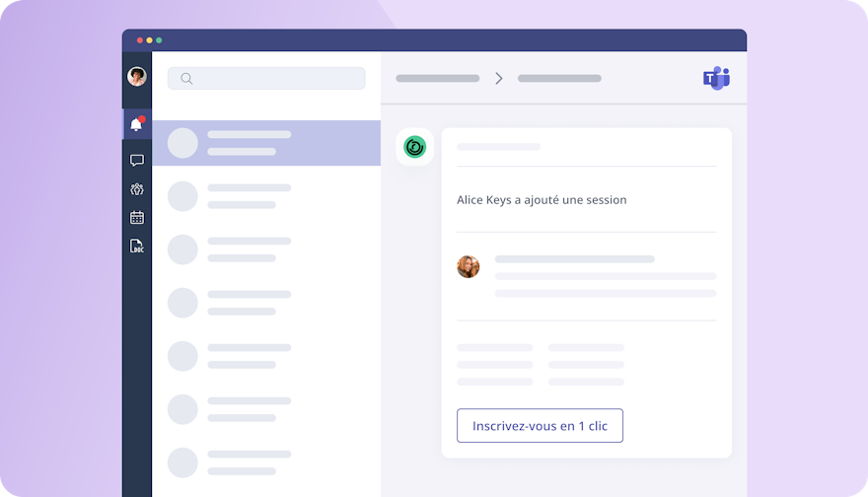Click the red close window dot
This screenshot has width=868, height=497.
[x=140, y=40]
